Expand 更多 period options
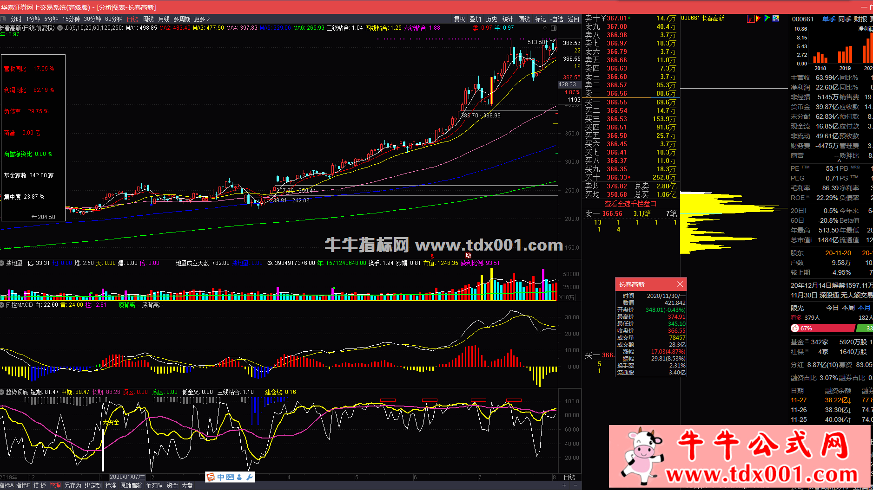The image size is (873, 490). [x=202, y=19]
